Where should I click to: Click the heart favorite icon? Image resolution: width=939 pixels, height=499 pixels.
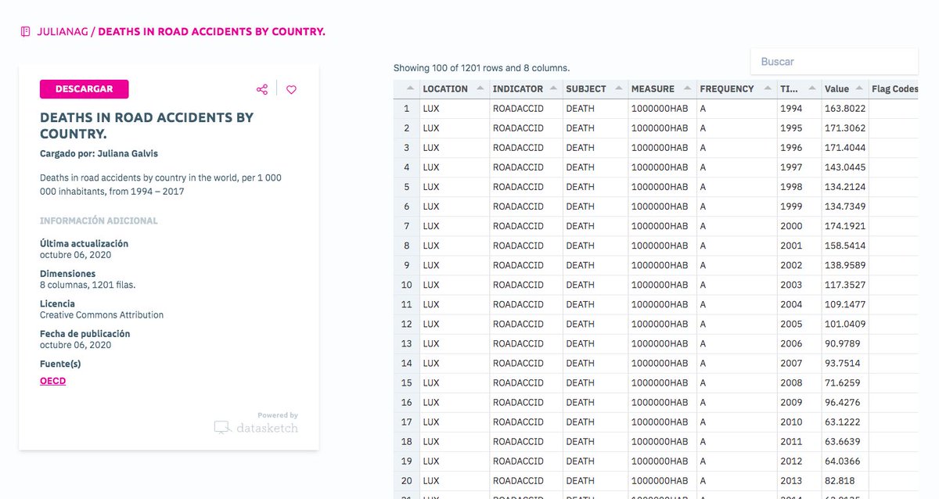tap(291, 89)
